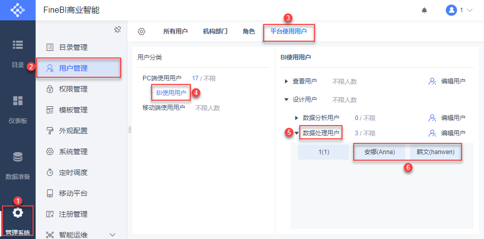Switch to the 所有用户 tab
Image resolution: width=484 pixels, height=239 pixels.
pos(176,32)
